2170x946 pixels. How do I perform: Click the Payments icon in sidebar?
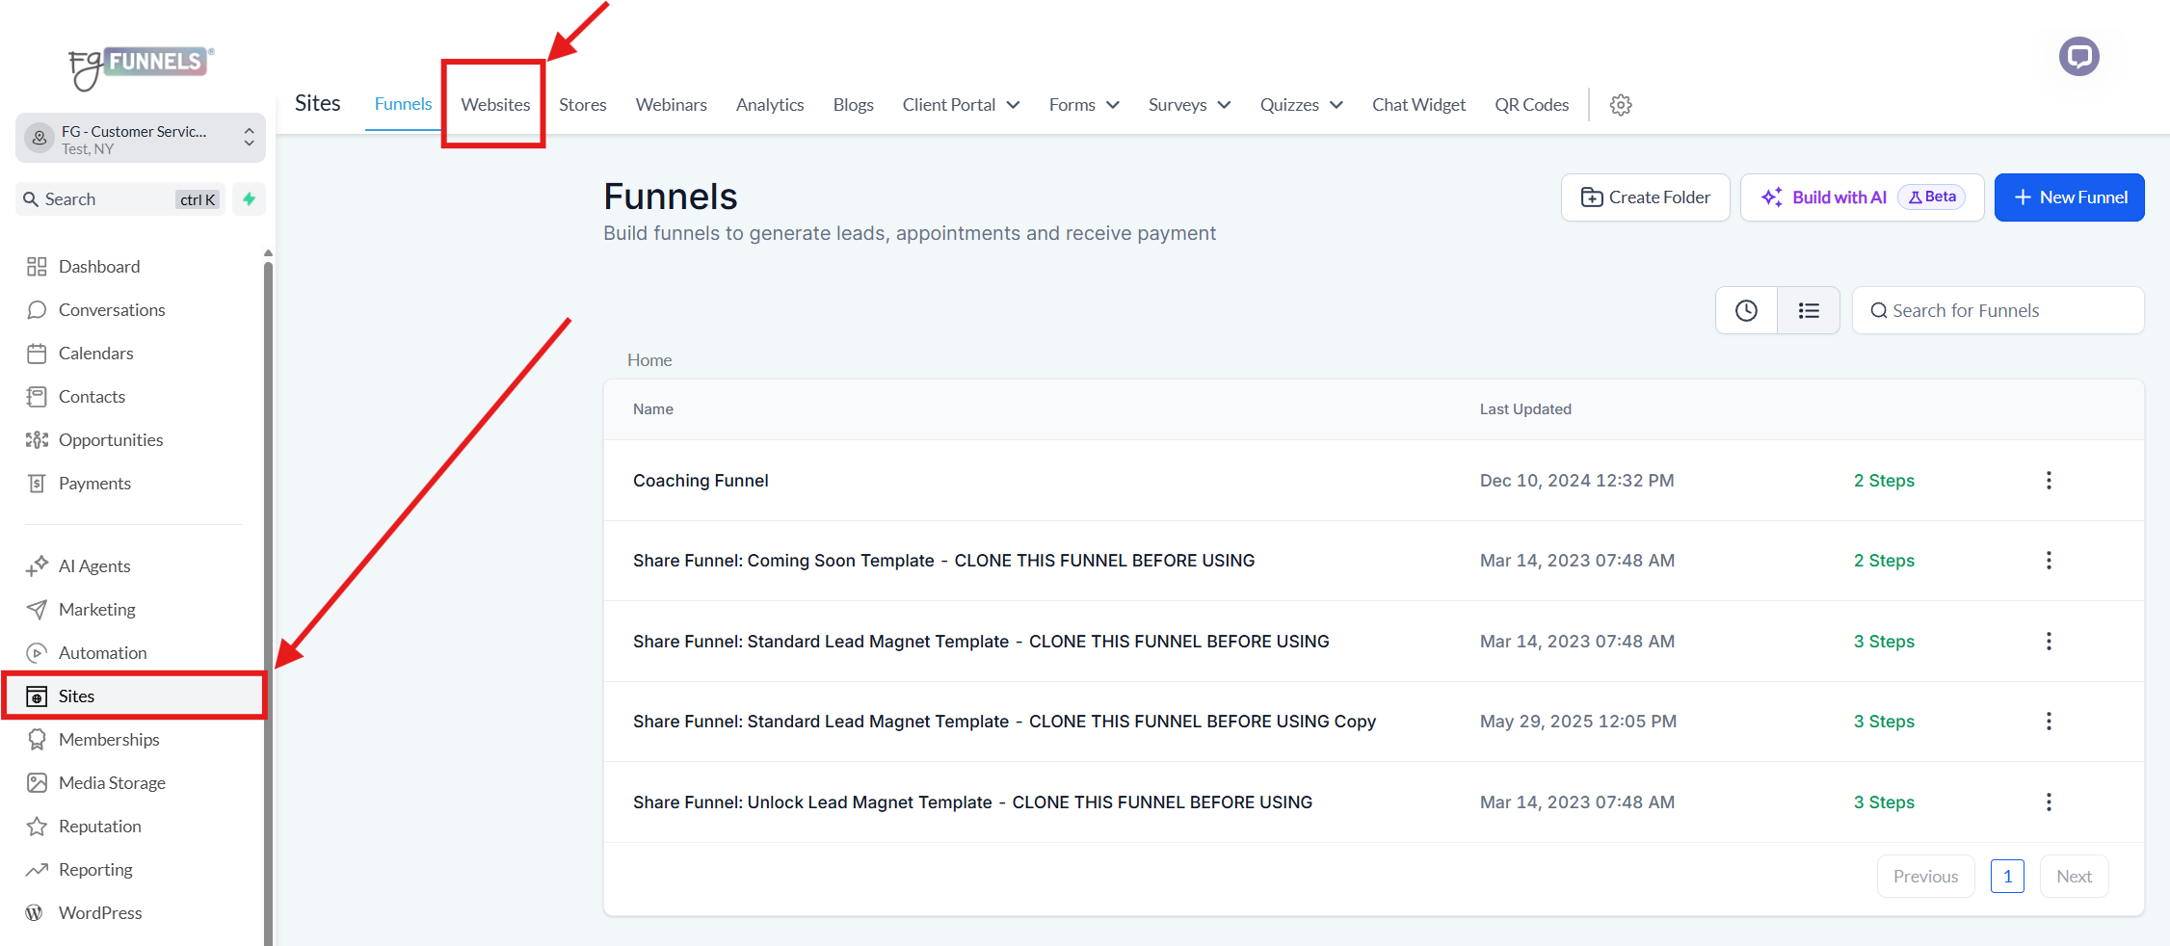coord(37,484)
